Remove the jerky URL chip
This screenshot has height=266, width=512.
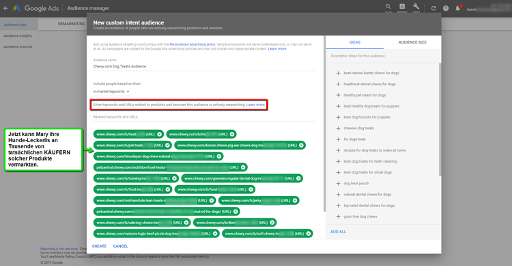pyautogui.click(x=295, y=201)
